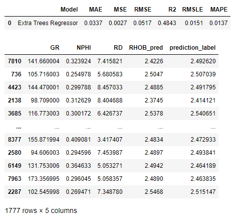Viewport: 236px width, 217px height.
Task: Click prediction_label value 2.515147
Action: (x=203, y=192)
